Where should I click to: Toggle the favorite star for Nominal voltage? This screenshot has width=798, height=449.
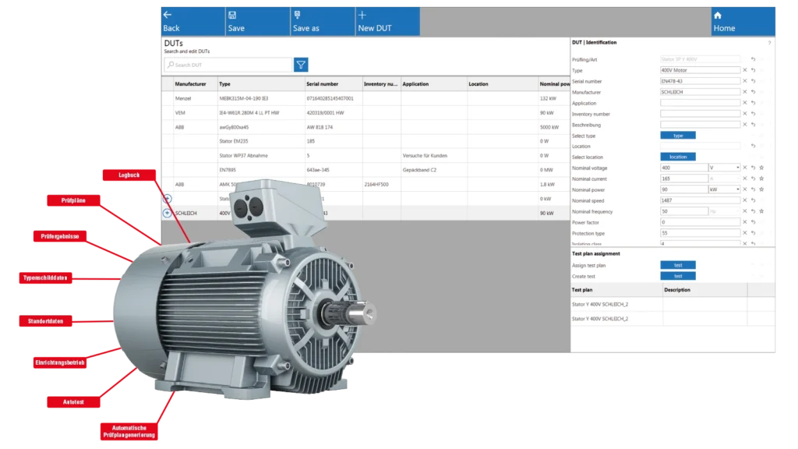tap(761, 168)
